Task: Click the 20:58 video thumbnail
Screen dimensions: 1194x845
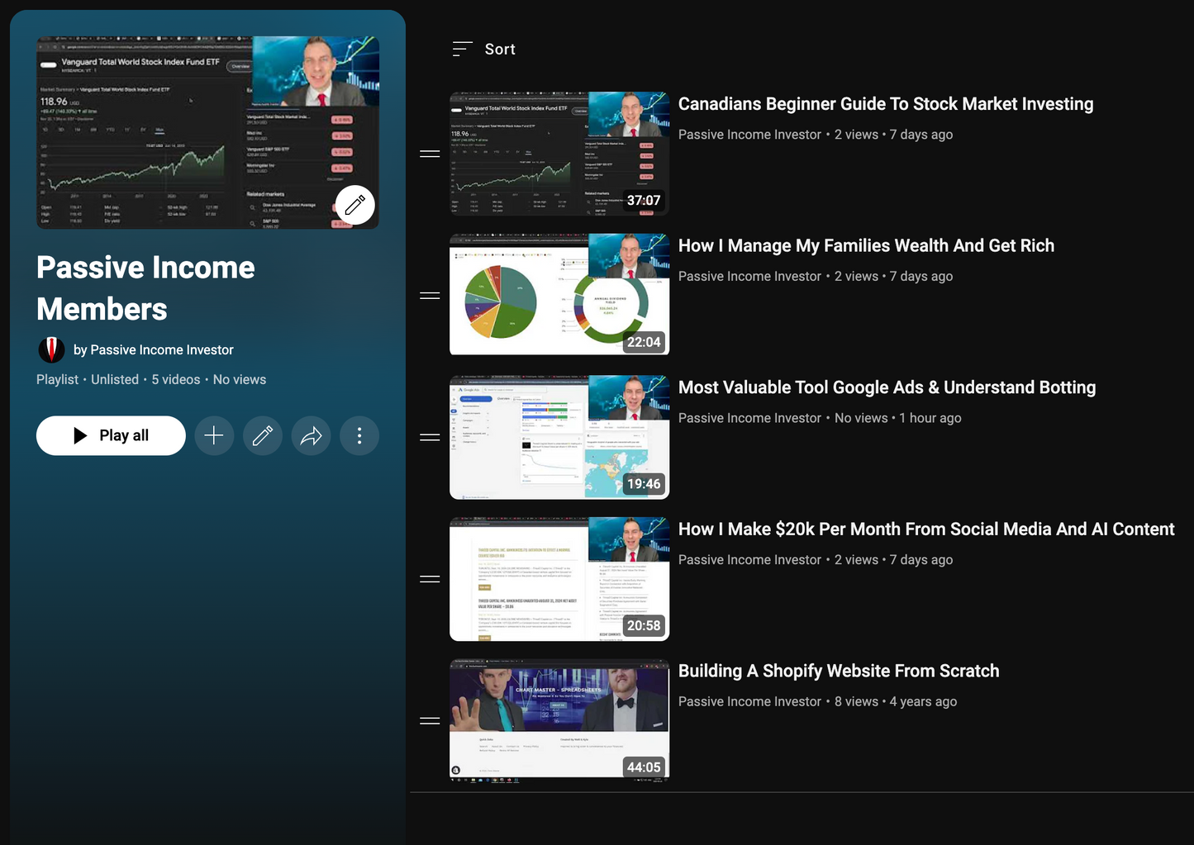Action: pos(559,579)
